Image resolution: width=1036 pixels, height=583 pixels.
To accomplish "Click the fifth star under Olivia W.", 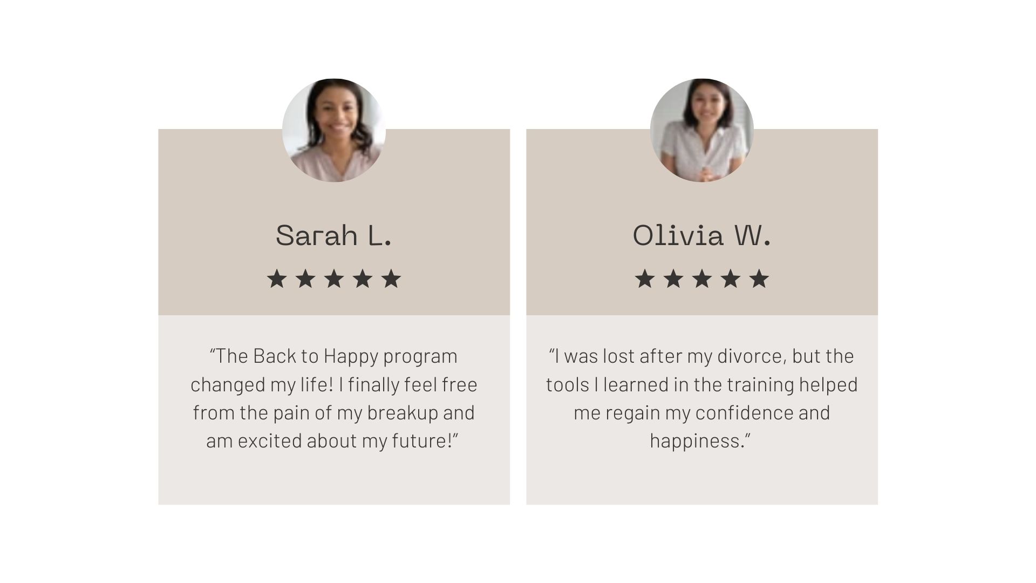I will (759, 279).
